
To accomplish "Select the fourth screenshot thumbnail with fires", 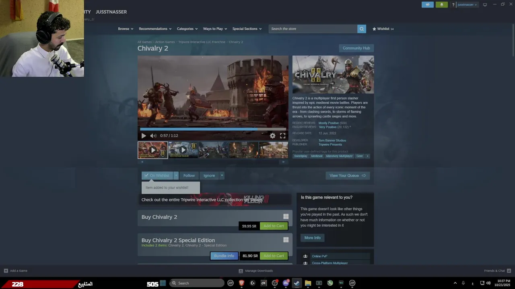I will tap(243, 150).
